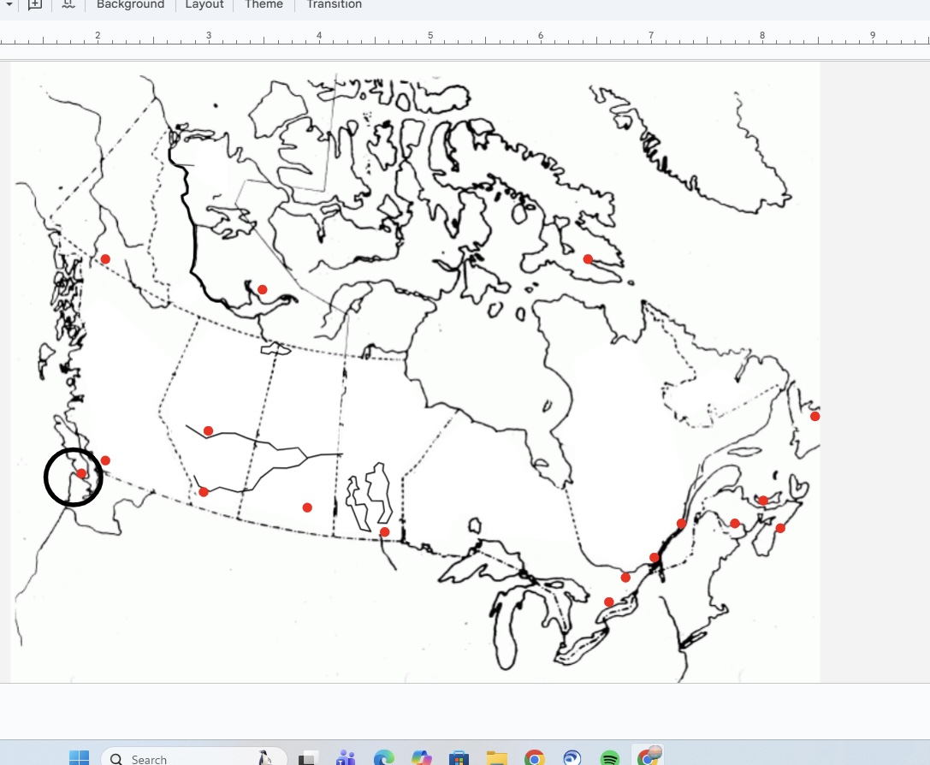Open the Transition panel
930x765 pixels.
click(334, 5)
